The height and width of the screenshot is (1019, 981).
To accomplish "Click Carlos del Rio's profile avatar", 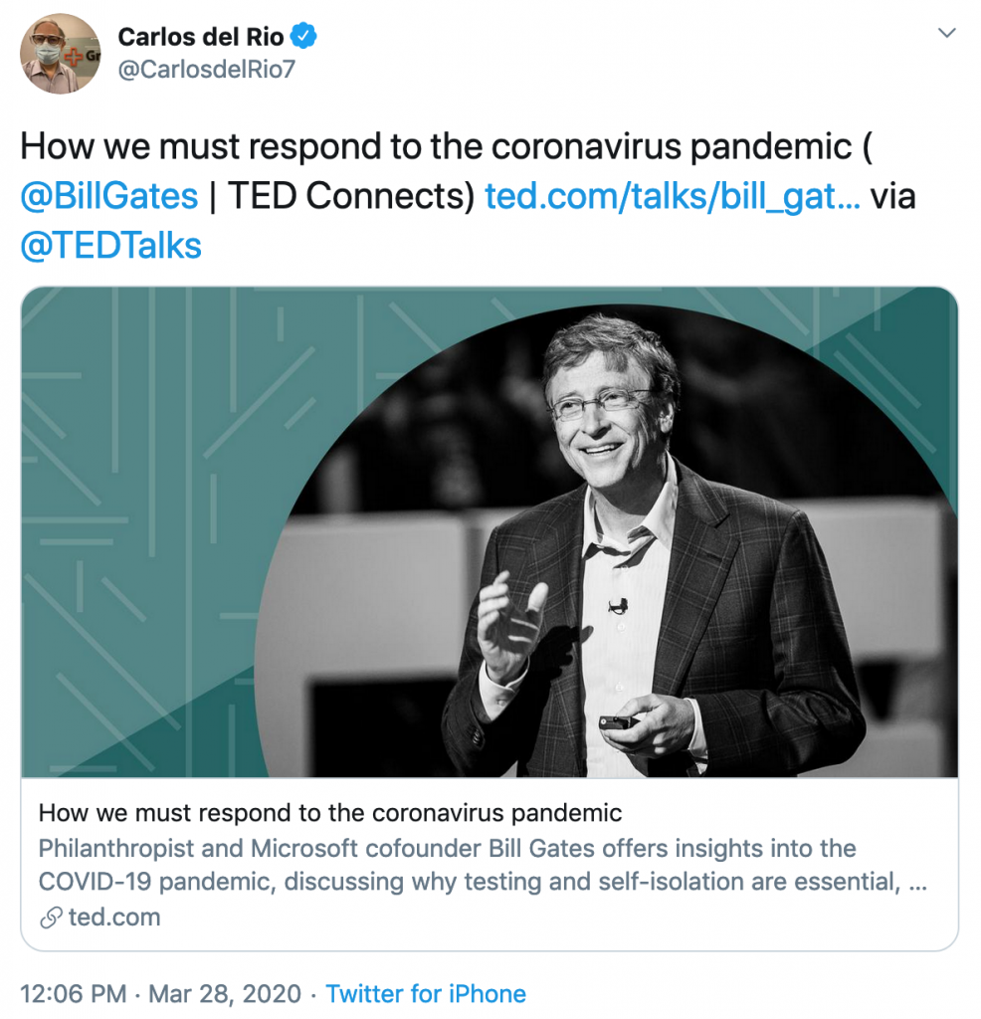I will [61, 54].
